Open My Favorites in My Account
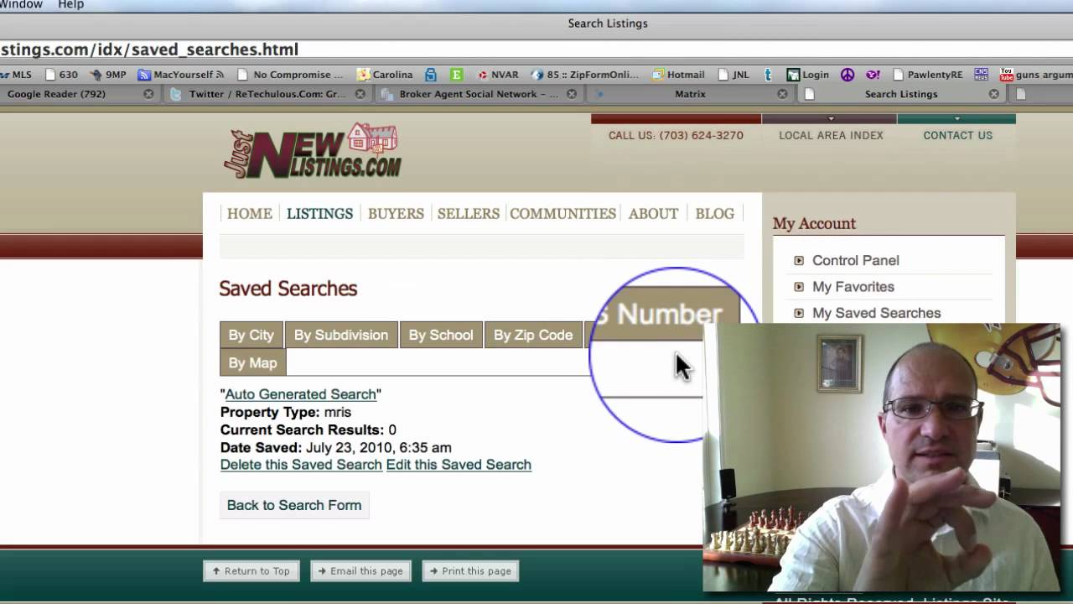Viewport: 1073px width, 604px height. coord(853,287)
